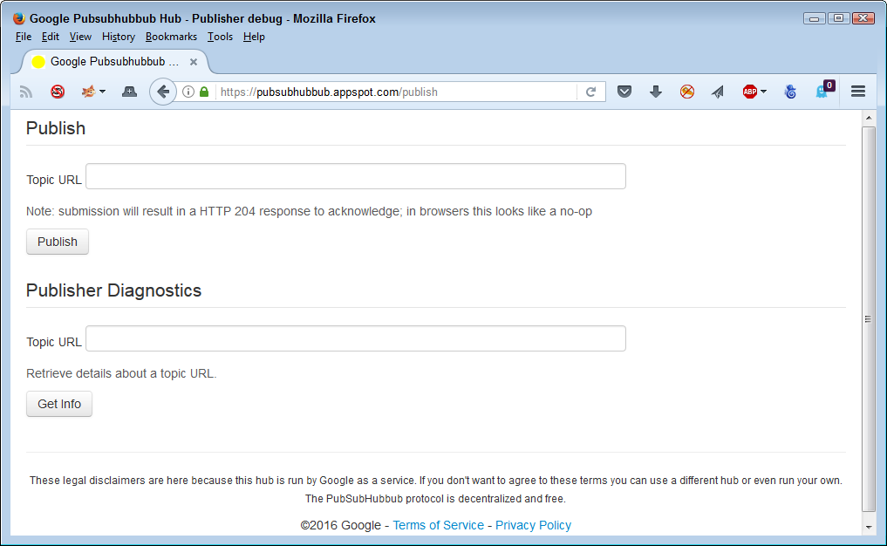
Task: Open the View menu
Action: pos(80,37)
